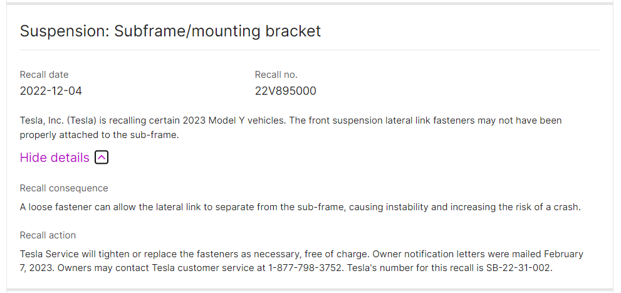
Task: Click the Recall consequence heading
Action: tap(64, 188)
